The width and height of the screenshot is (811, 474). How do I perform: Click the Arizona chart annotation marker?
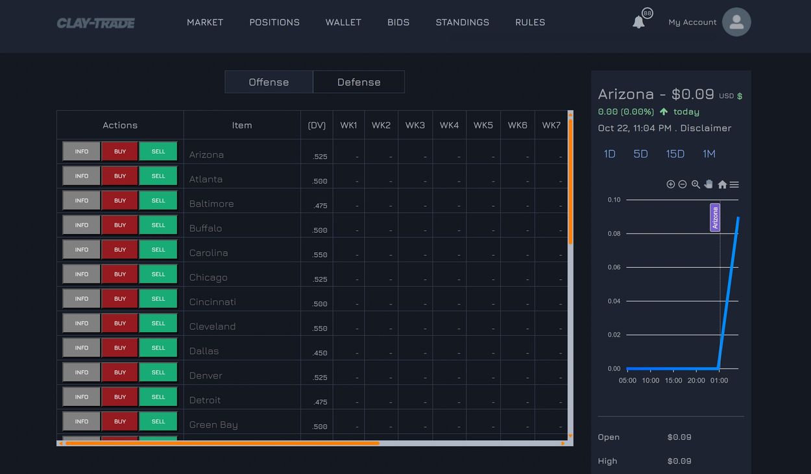(x=715, y=217)
